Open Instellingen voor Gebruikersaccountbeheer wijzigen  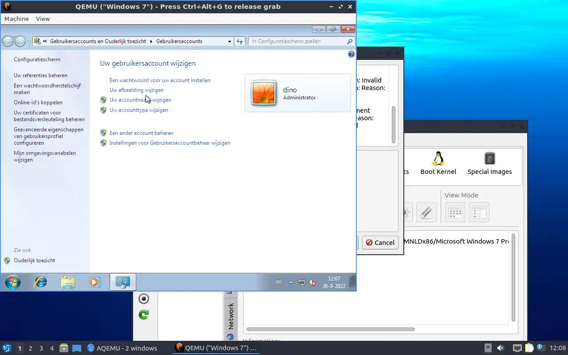coord(170,143)
